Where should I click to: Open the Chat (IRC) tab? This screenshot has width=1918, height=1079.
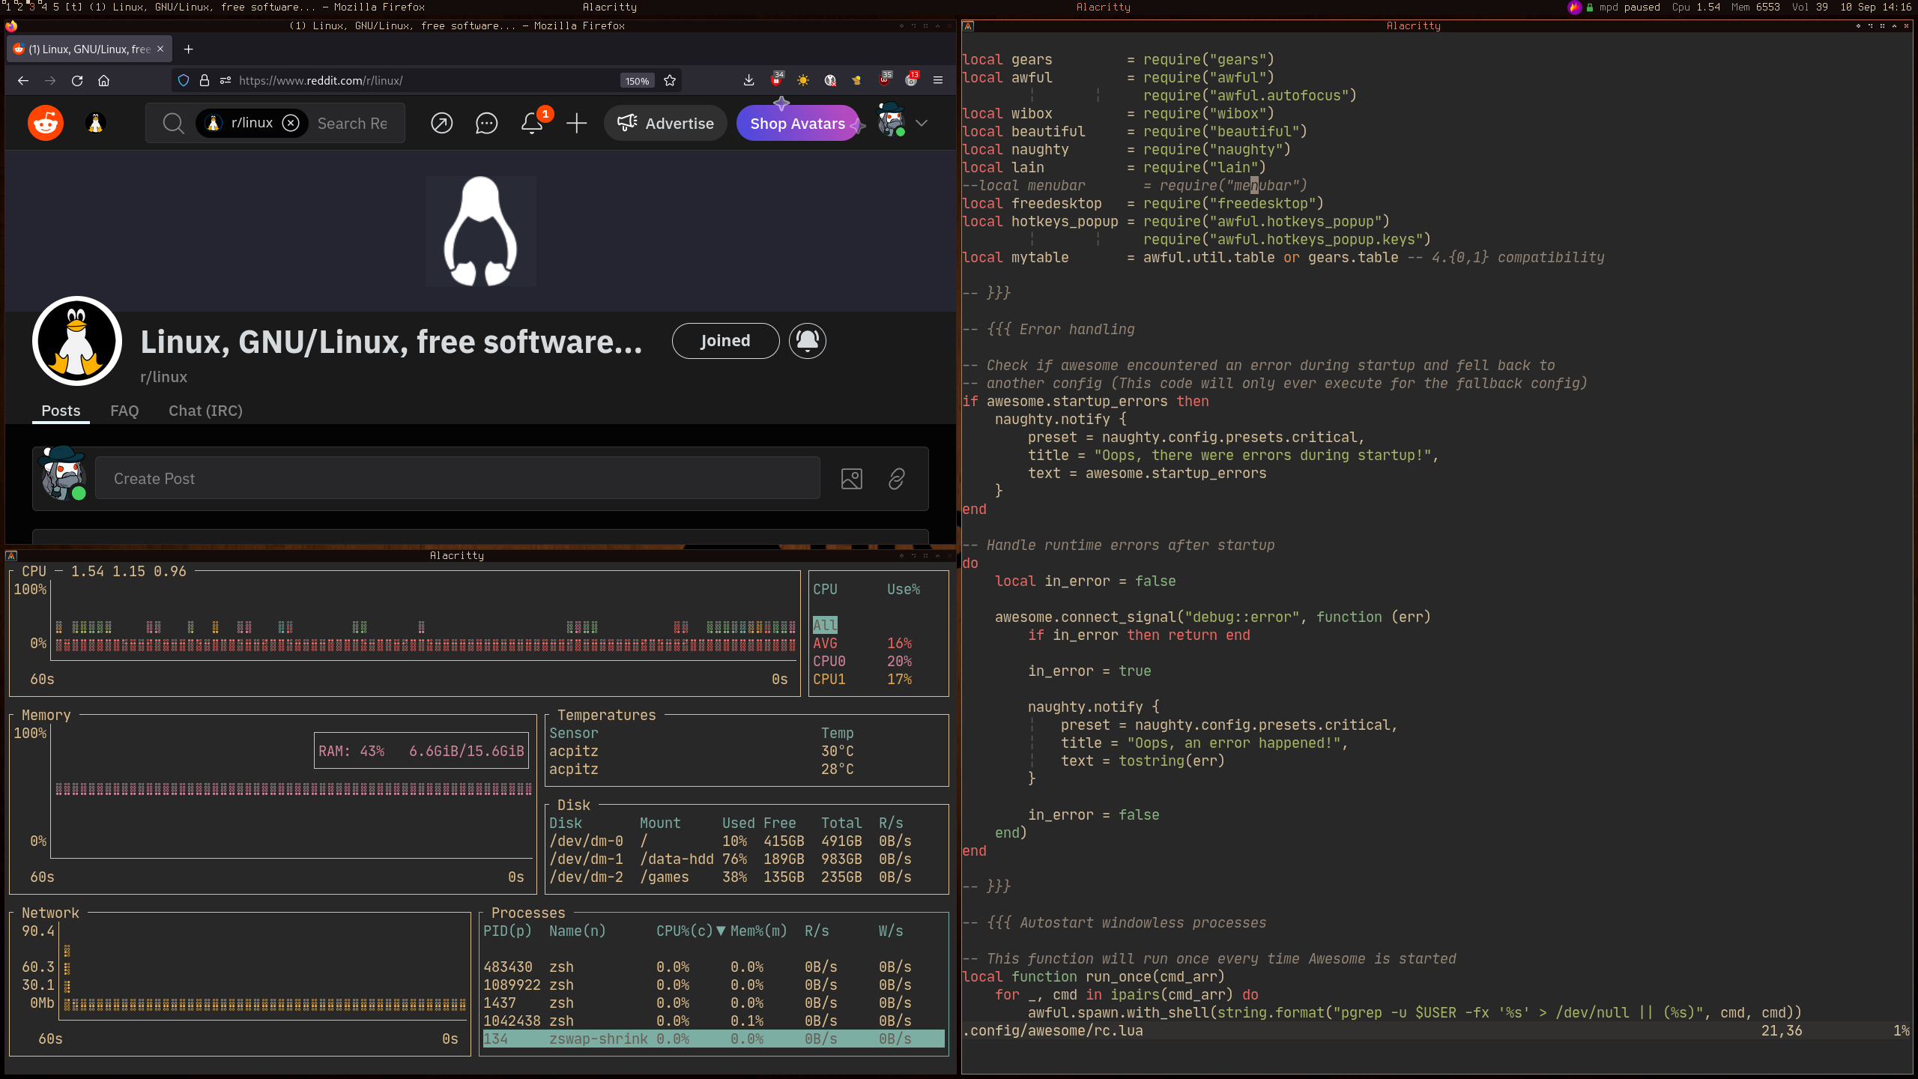point(205,411)
